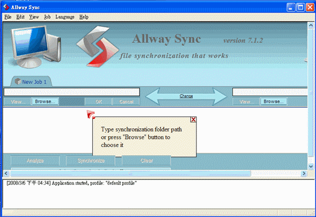
Task: Close the folder path hint tooltip
Action: click(193, 119)
